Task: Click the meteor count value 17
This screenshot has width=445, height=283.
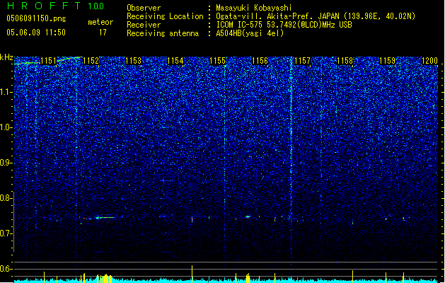Action: tap(103, 33)
